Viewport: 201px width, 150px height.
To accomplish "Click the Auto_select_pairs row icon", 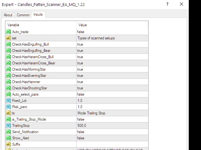I will [x=8, y=94].
